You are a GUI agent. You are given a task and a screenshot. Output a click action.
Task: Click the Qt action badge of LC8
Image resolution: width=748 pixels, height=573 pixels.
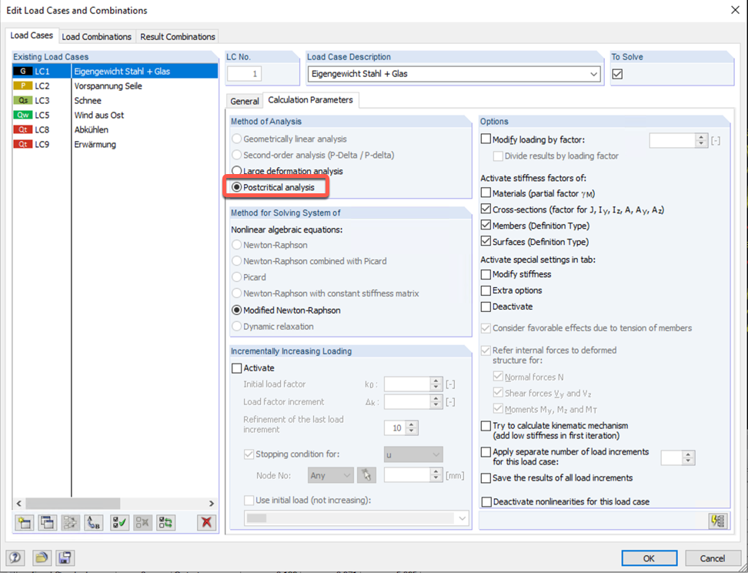[x=23, y=130]
